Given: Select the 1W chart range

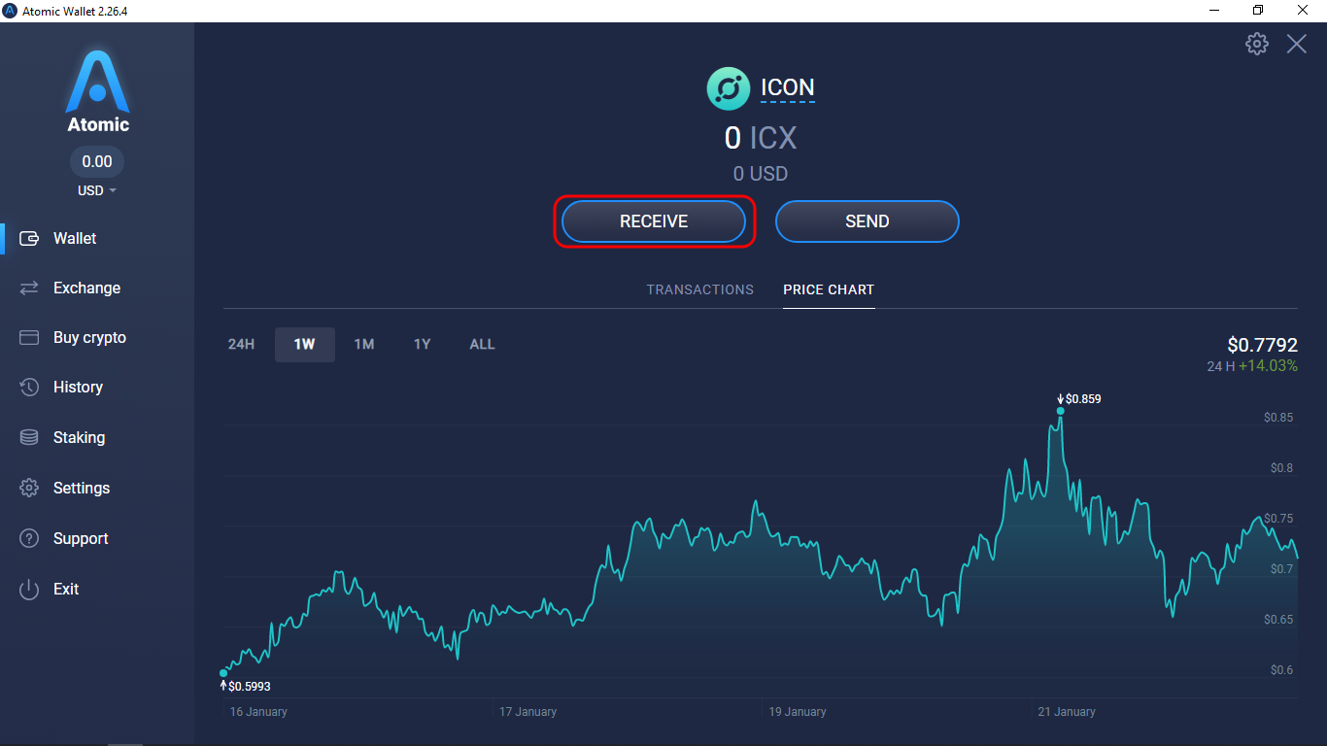Looking at the screenshot, I should click(305, 344).
